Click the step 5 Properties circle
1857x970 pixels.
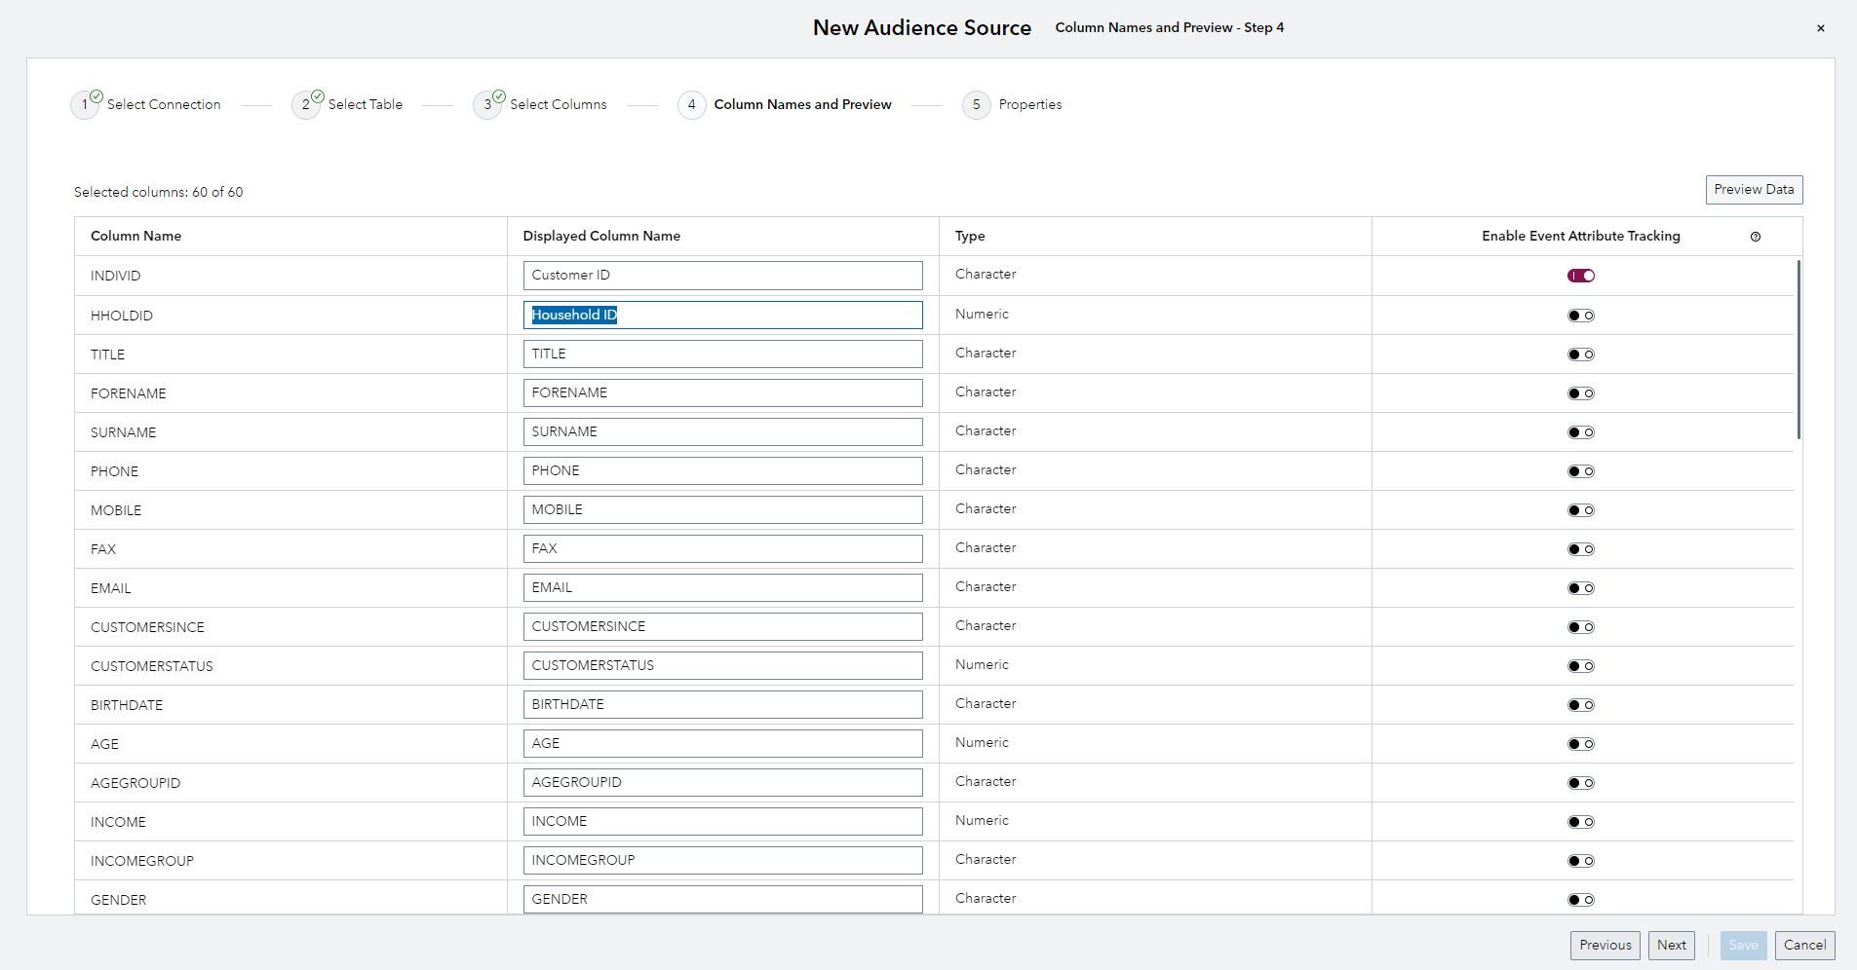977,104
